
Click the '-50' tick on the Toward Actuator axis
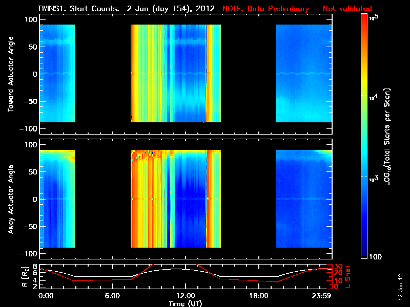(x=30, y=101)
